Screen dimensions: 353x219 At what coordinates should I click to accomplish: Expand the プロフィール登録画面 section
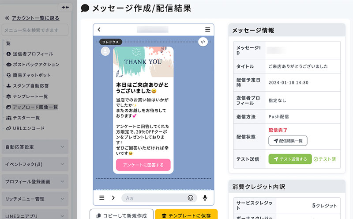coord(35,181)
